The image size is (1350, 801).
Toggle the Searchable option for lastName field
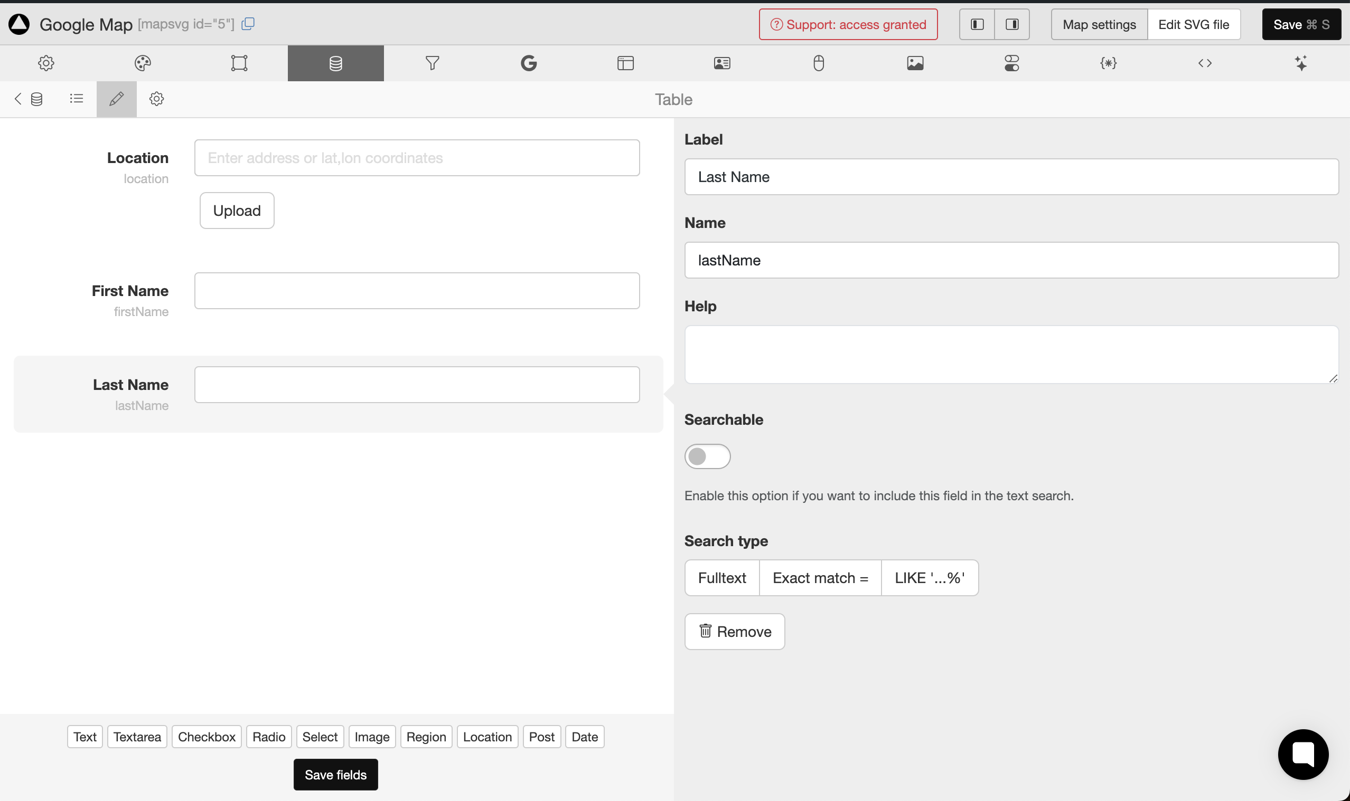point(707,456)
